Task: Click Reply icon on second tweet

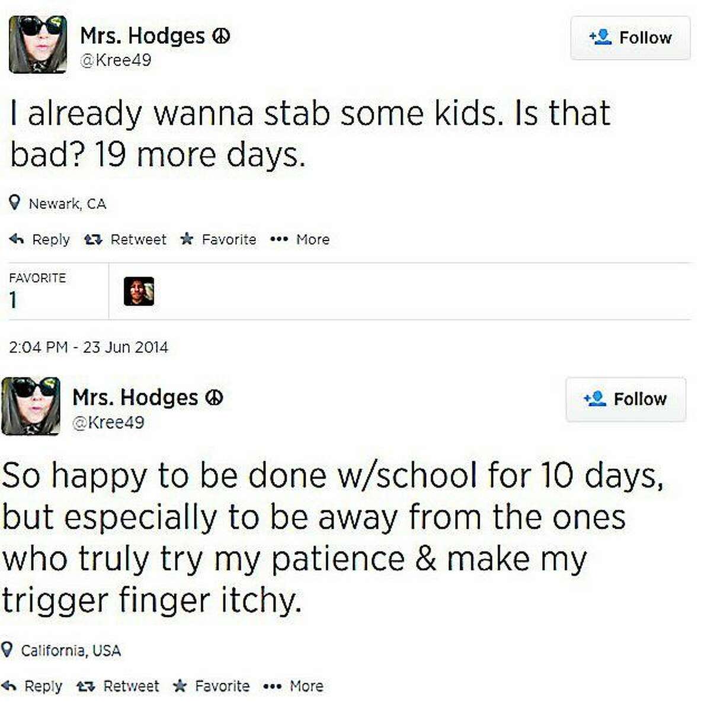Action: pos(9,686)
